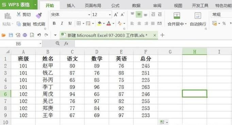Open the number format dropdown (常规)
Screen dimensions: 232x125
221,15
